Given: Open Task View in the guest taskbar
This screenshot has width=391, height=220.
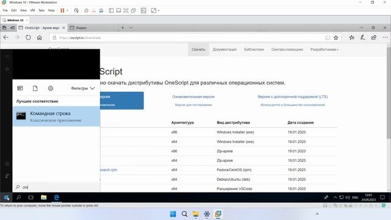Looking at the screenshot, I should [31, 197].
